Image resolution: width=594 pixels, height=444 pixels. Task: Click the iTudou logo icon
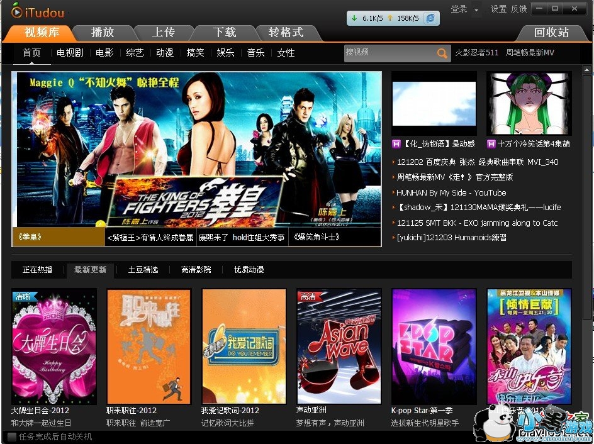click(16, 11)
